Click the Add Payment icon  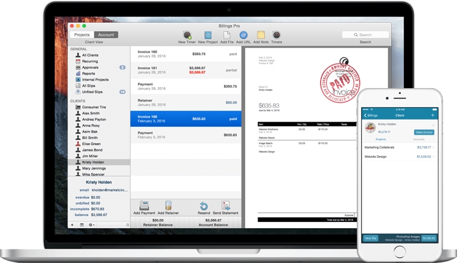144,206
